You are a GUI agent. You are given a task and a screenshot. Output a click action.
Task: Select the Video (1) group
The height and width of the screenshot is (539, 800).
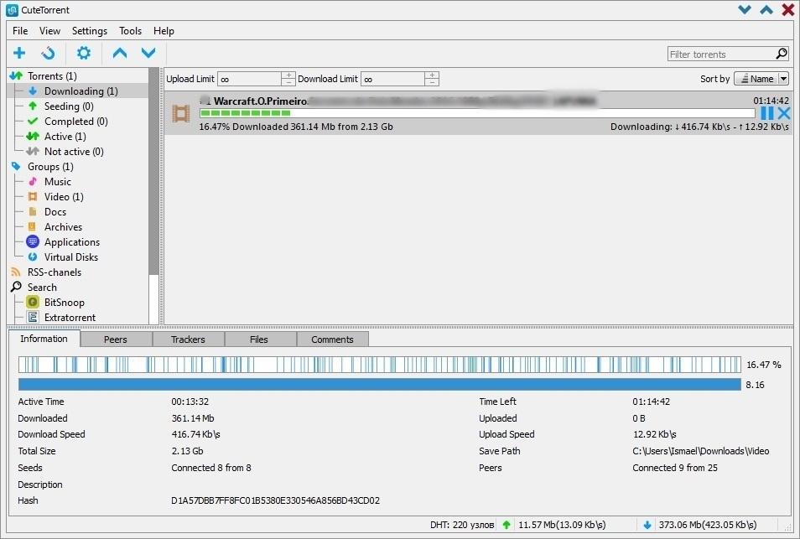click(63, 197)
